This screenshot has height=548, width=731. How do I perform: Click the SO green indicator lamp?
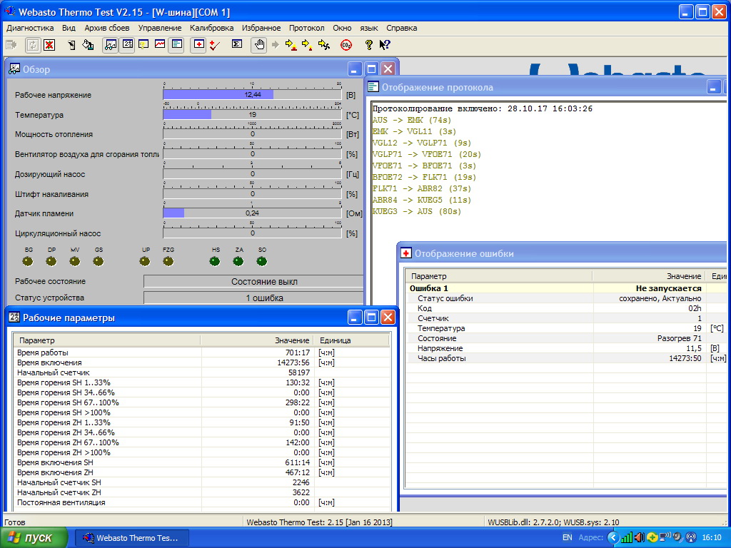[262, 261]
